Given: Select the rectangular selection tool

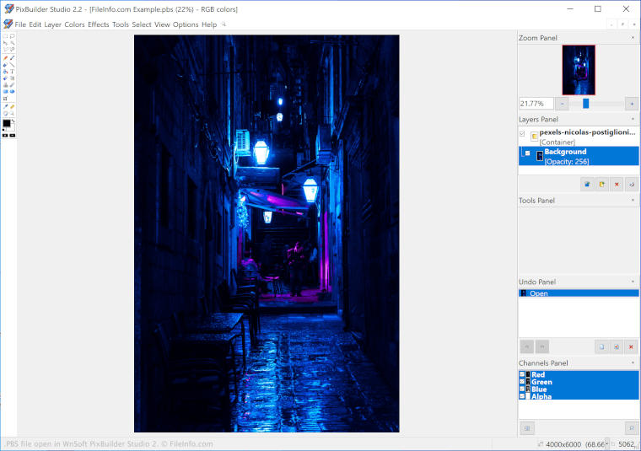Looking at the screenshot, I should click(5, 36).
